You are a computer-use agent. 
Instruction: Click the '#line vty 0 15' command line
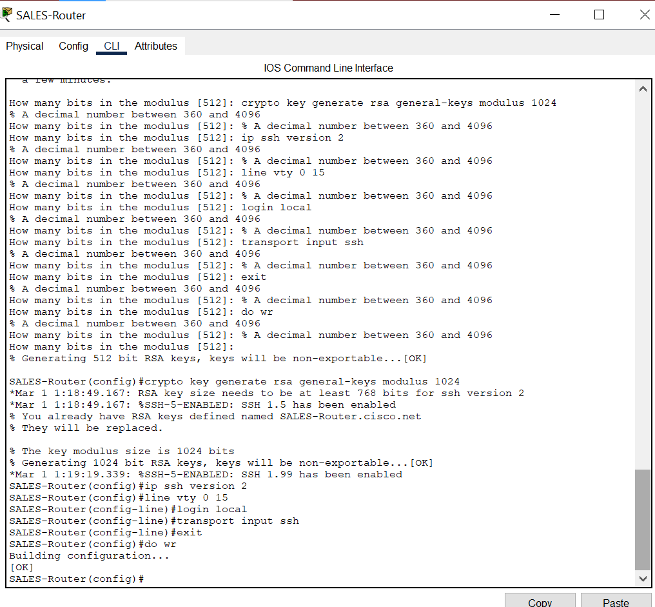point(119,498)
